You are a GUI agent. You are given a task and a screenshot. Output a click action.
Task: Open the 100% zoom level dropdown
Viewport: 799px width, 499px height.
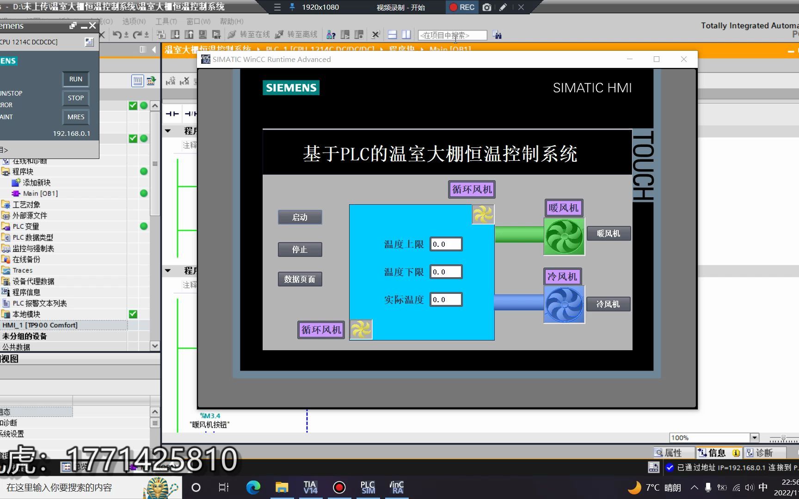(755, 438)
